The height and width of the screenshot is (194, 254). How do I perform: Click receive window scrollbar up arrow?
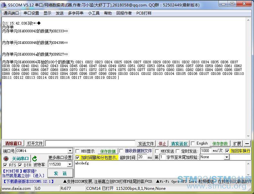pyautogui.click(x=248, y=20)
